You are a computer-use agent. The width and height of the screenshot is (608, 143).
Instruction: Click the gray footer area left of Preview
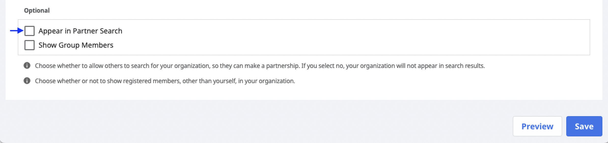255,122
